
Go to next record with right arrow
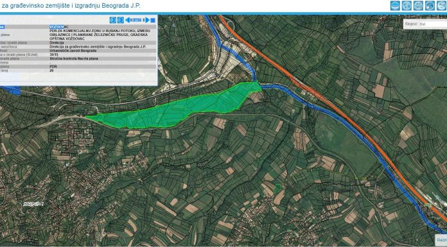tap(147, 20)
